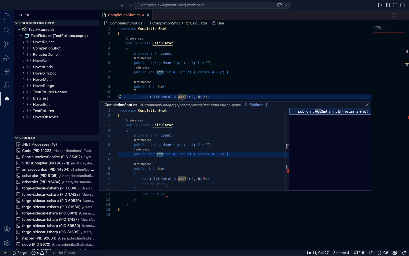Select the Add definition result in peek list
Screen dimensions: 409x256
tap(330, 111)
